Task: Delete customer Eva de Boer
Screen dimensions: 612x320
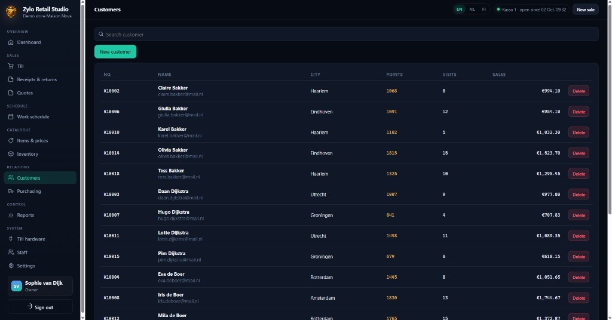Action: point(579,277)
